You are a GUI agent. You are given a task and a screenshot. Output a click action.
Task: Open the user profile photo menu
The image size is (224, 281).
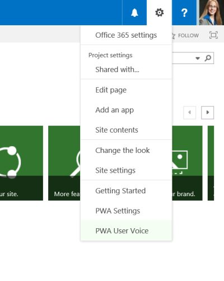click(x=211, y=12)
